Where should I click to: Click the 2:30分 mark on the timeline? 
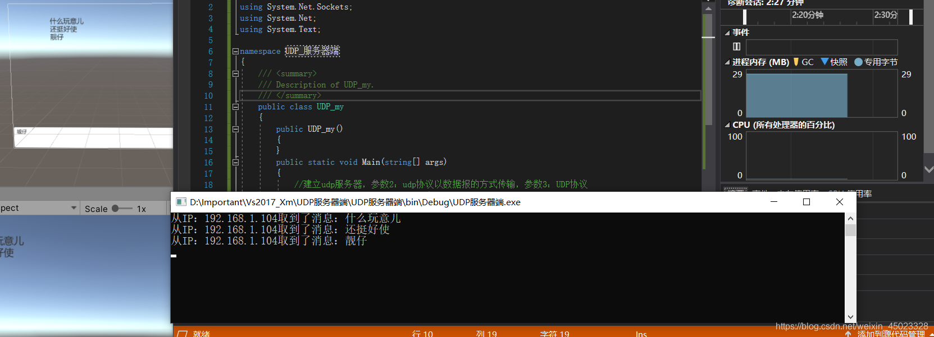(x=886, y=15)
